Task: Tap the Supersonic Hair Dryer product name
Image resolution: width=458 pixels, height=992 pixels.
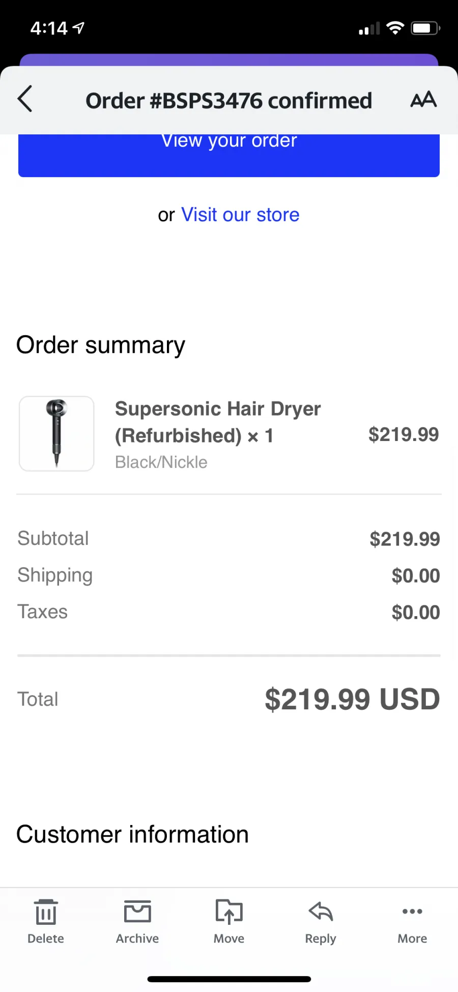Action: 218,422
